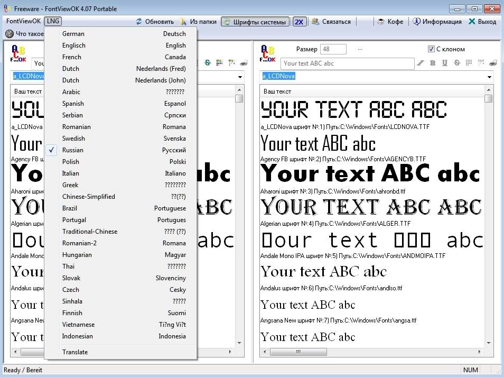Viewport: 504px width, 377px height.
Task: Open Информация in the toolbar
Action: tap(437, 22)
